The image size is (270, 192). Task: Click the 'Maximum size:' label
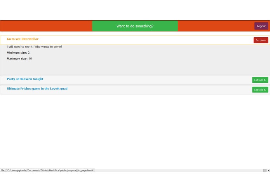pyautogui.click(x=17, y=59)
